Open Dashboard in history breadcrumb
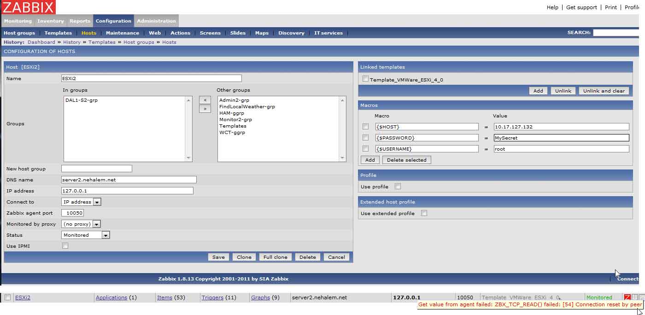Screen dimensions: 645x315 click(x=41, y=42)
